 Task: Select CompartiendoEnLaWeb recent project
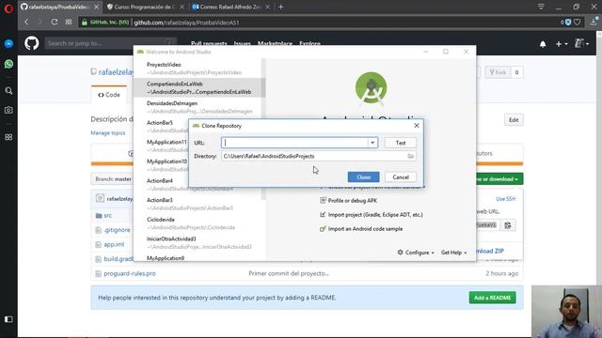(x=198, y=87)
